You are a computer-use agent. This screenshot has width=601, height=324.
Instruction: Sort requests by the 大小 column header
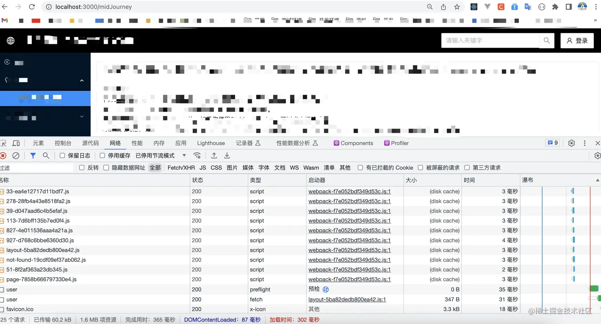pos(432,180)
